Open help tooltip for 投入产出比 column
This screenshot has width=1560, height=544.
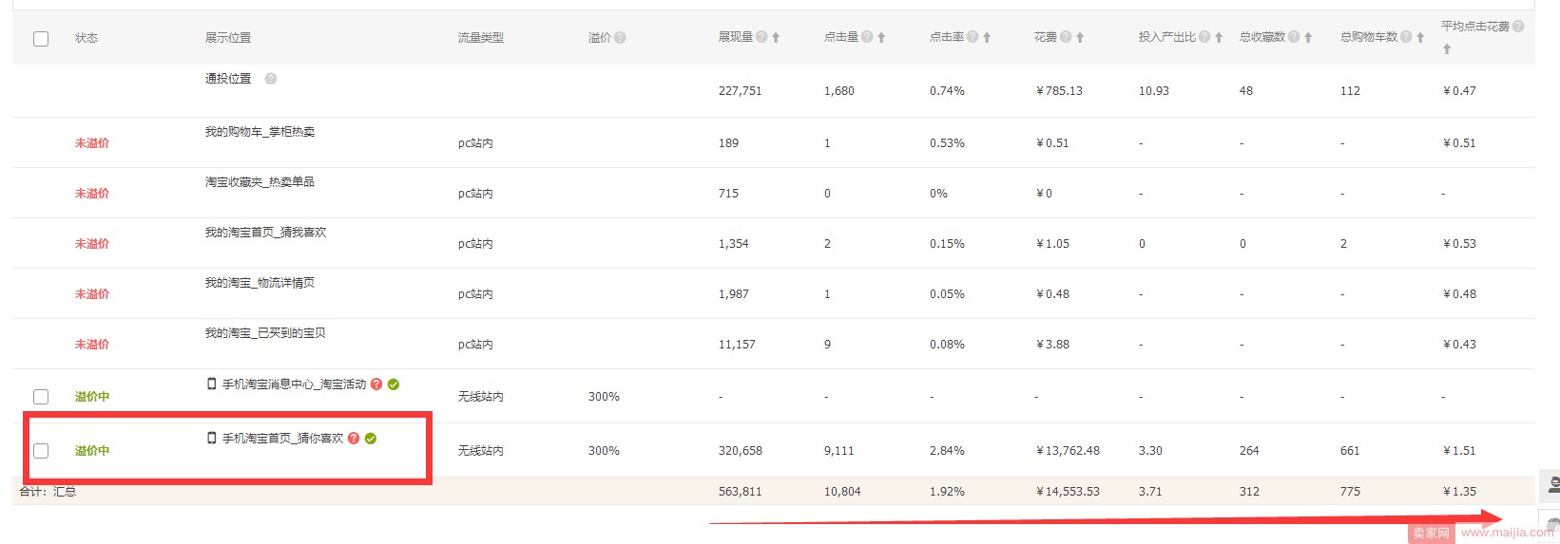[x=1204, y=37]
